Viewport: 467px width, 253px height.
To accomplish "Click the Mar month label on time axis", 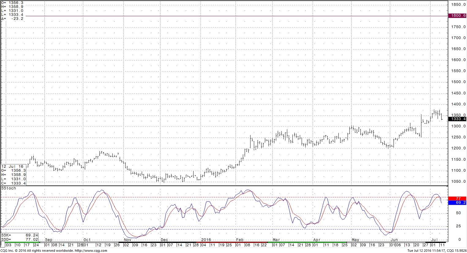I will click(x=276, y=240).
